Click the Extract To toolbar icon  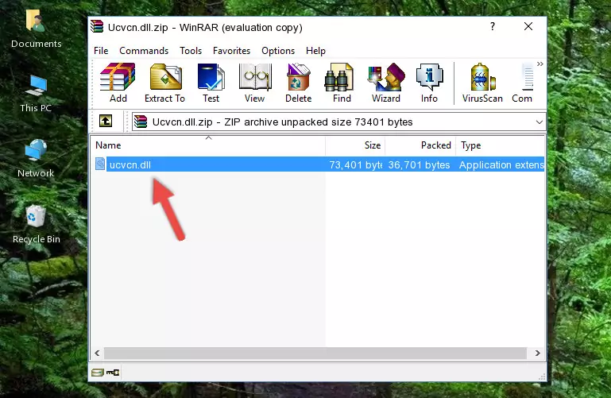(164, 83)
